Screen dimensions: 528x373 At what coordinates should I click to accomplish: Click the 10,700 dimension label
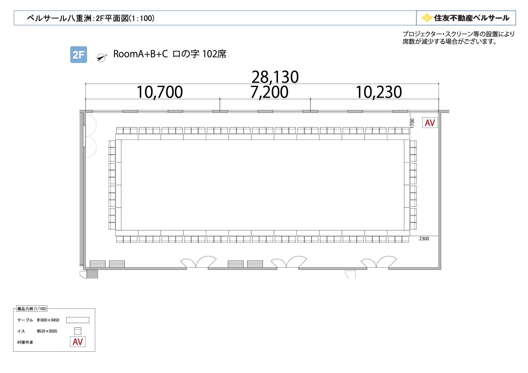click(x=160, y=92)
